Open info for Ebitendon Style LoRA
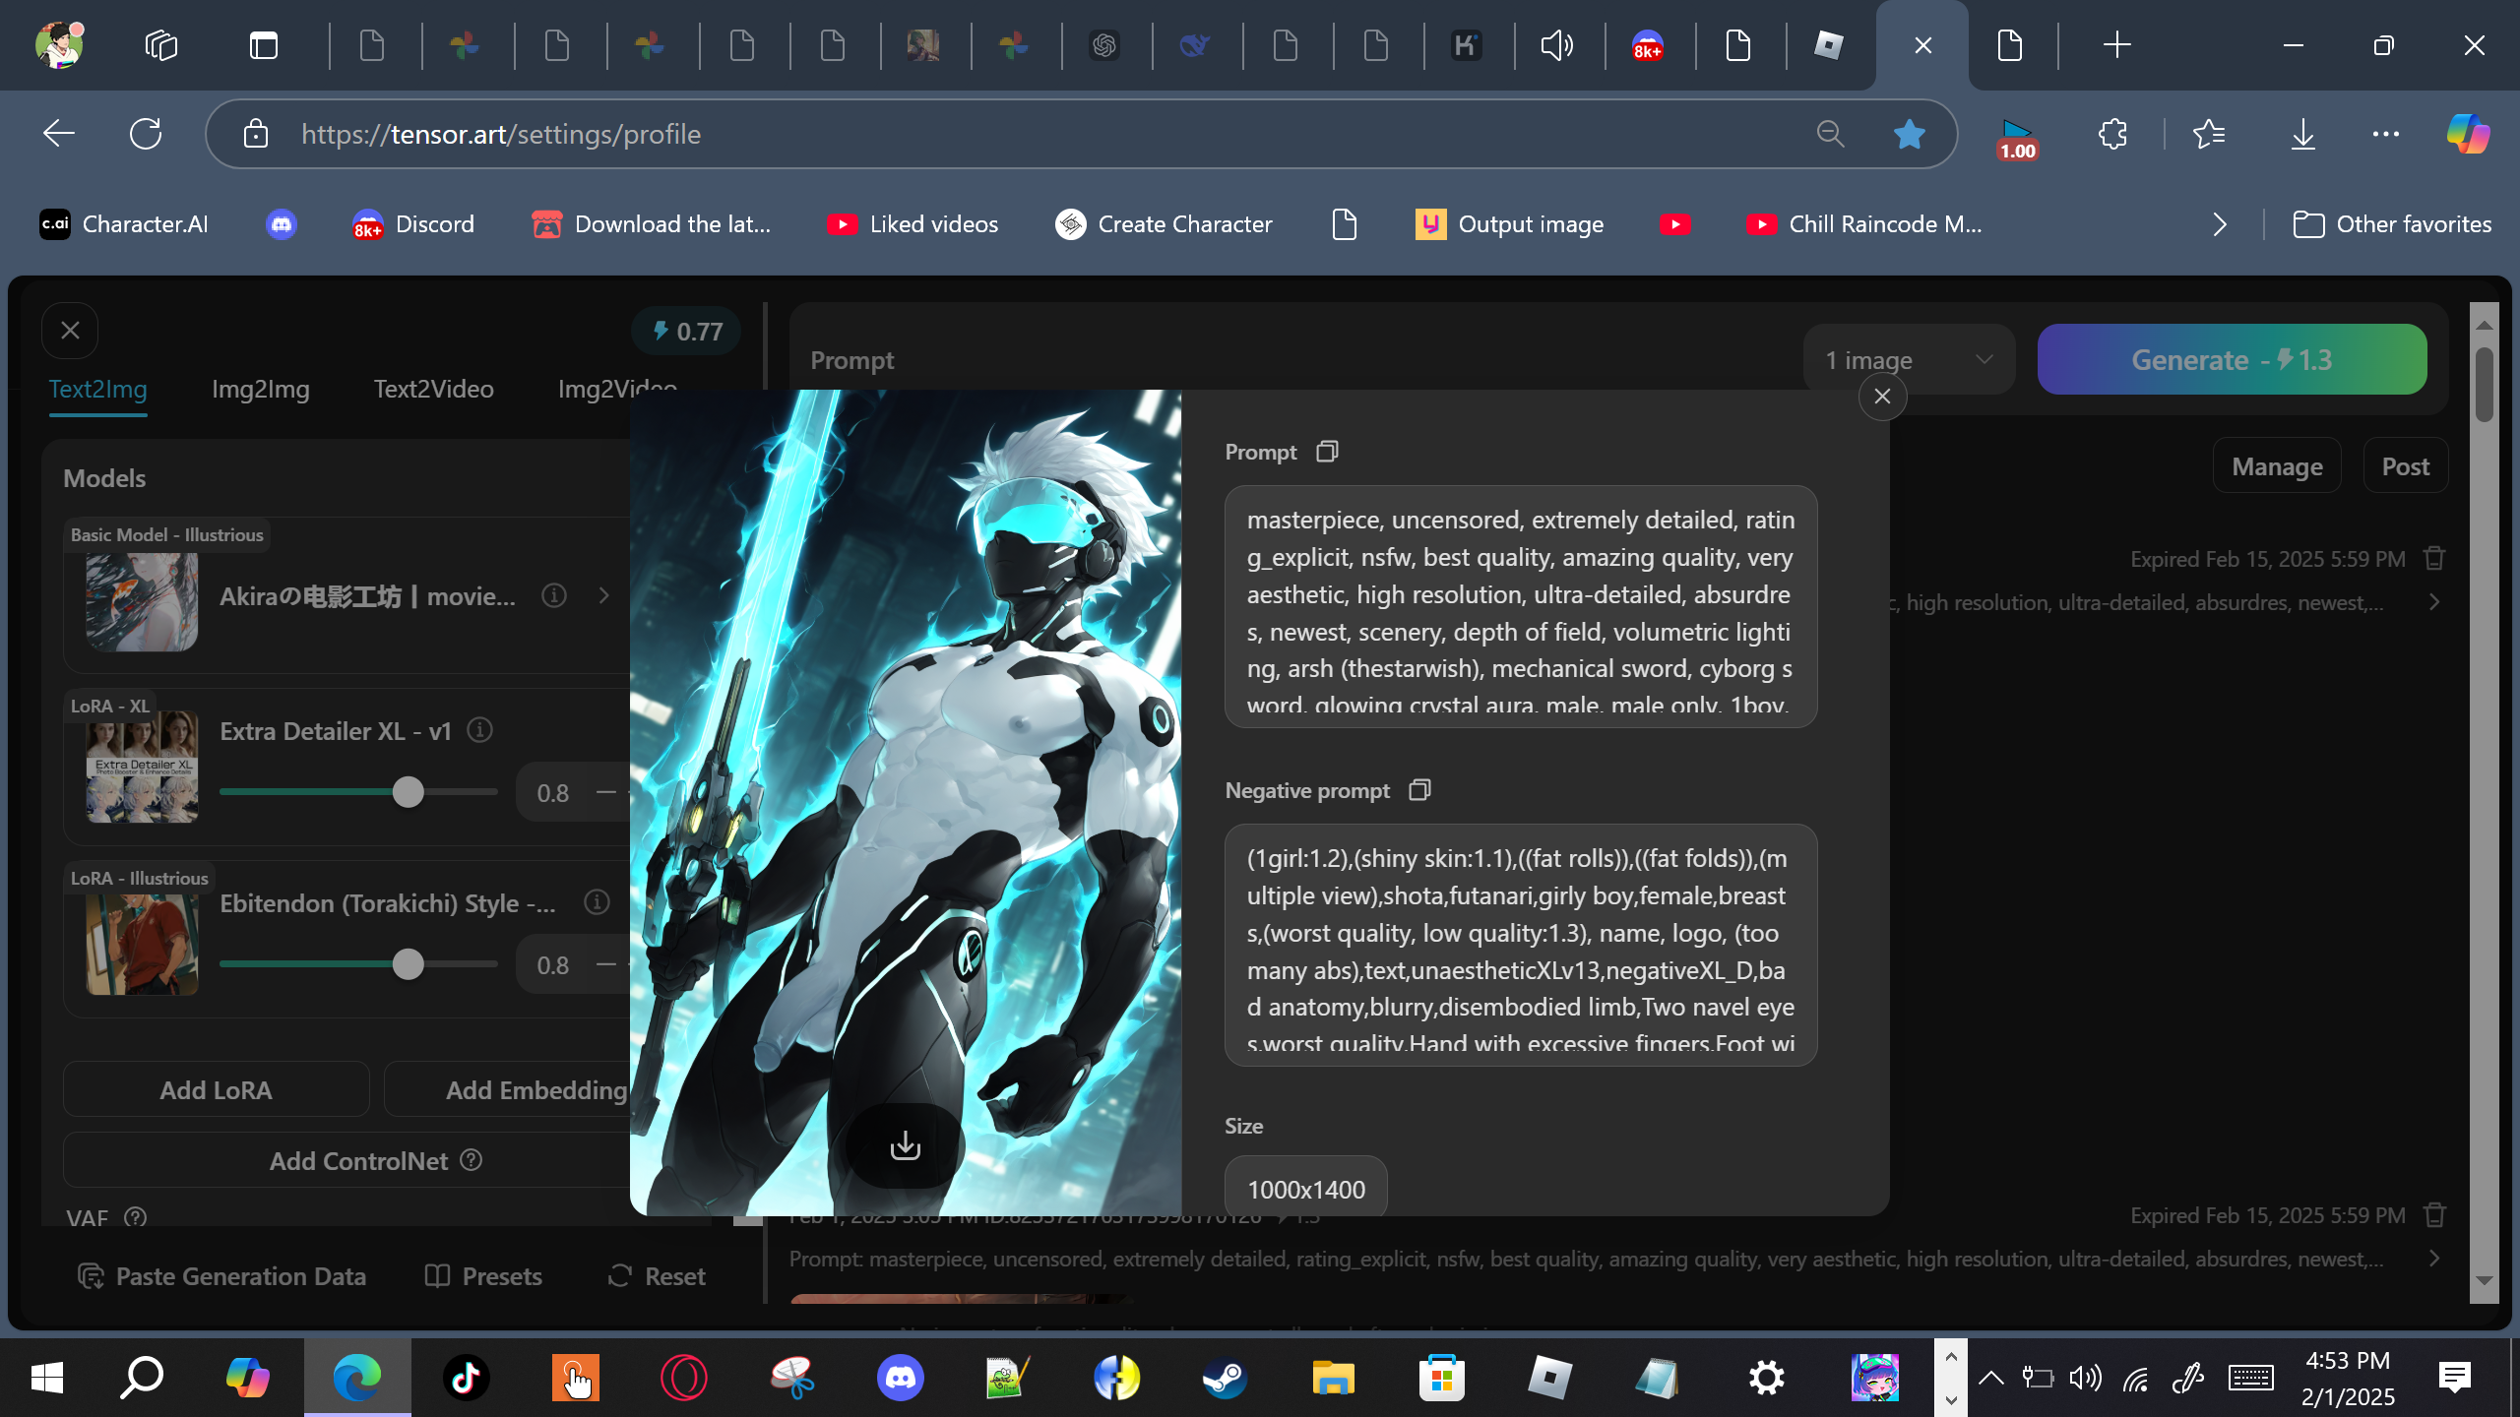The image size is (2520, 1417). point(597,902)
